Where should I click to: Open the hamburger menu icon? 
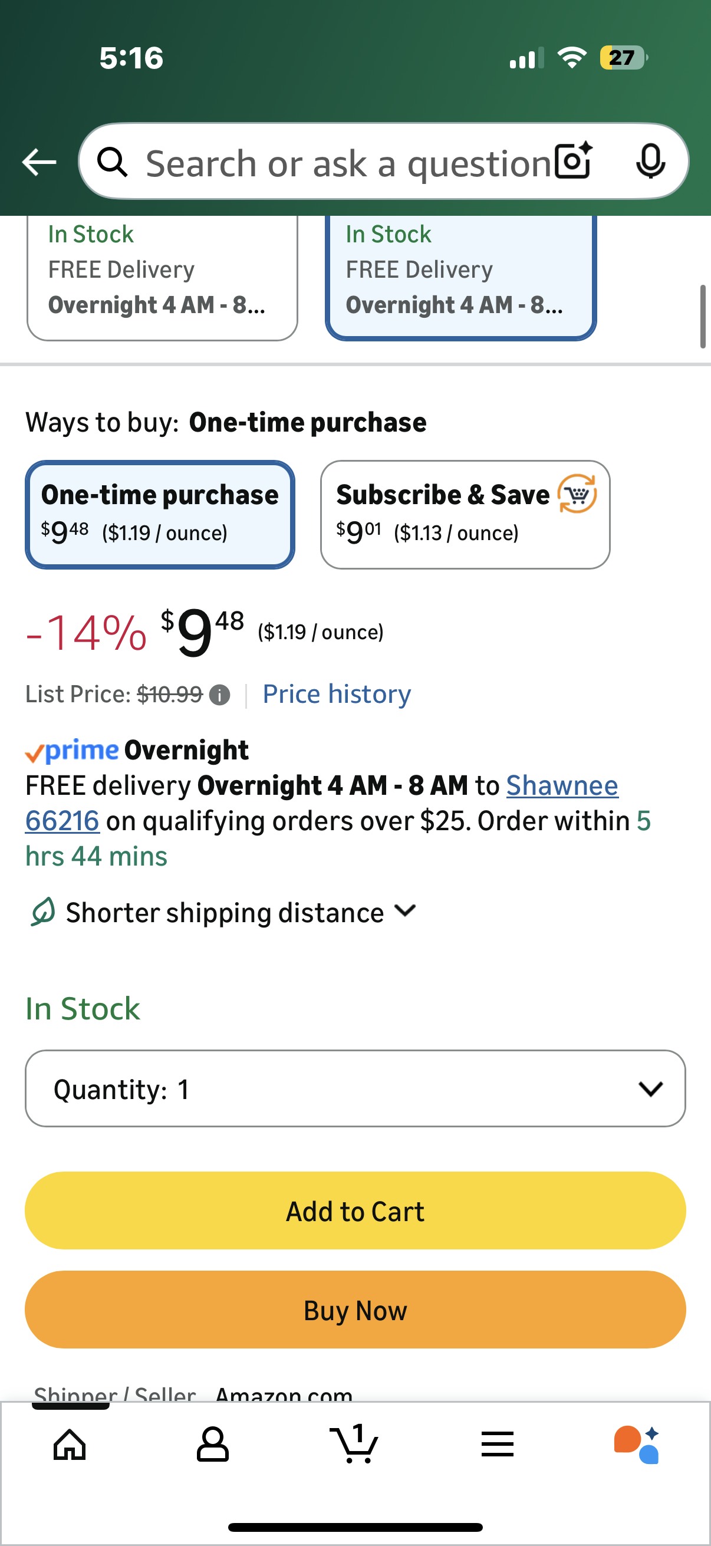[498, 1444]
